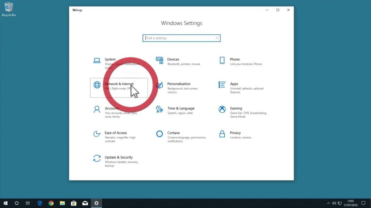Click "Uninstall, defaults, optional features" description

(x=247, y=90)
